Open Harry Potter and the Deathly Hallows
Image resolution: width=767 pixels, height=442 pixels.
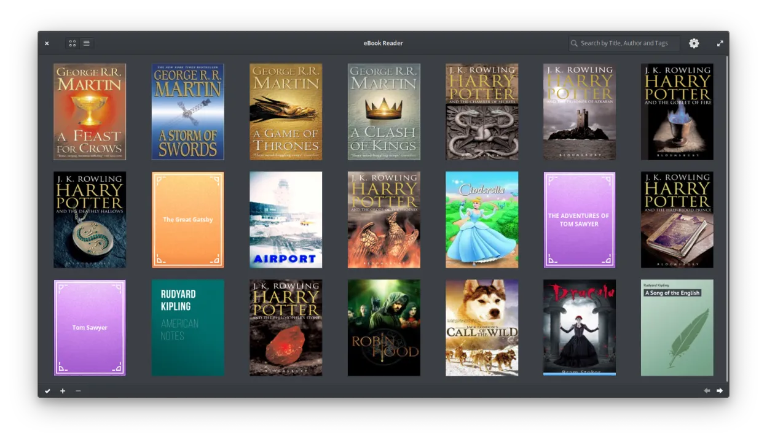(x=89, y=219)
